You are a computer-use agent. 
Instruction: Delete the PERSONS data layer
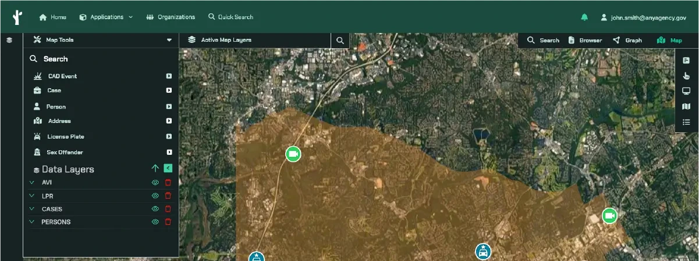[168, 222]
